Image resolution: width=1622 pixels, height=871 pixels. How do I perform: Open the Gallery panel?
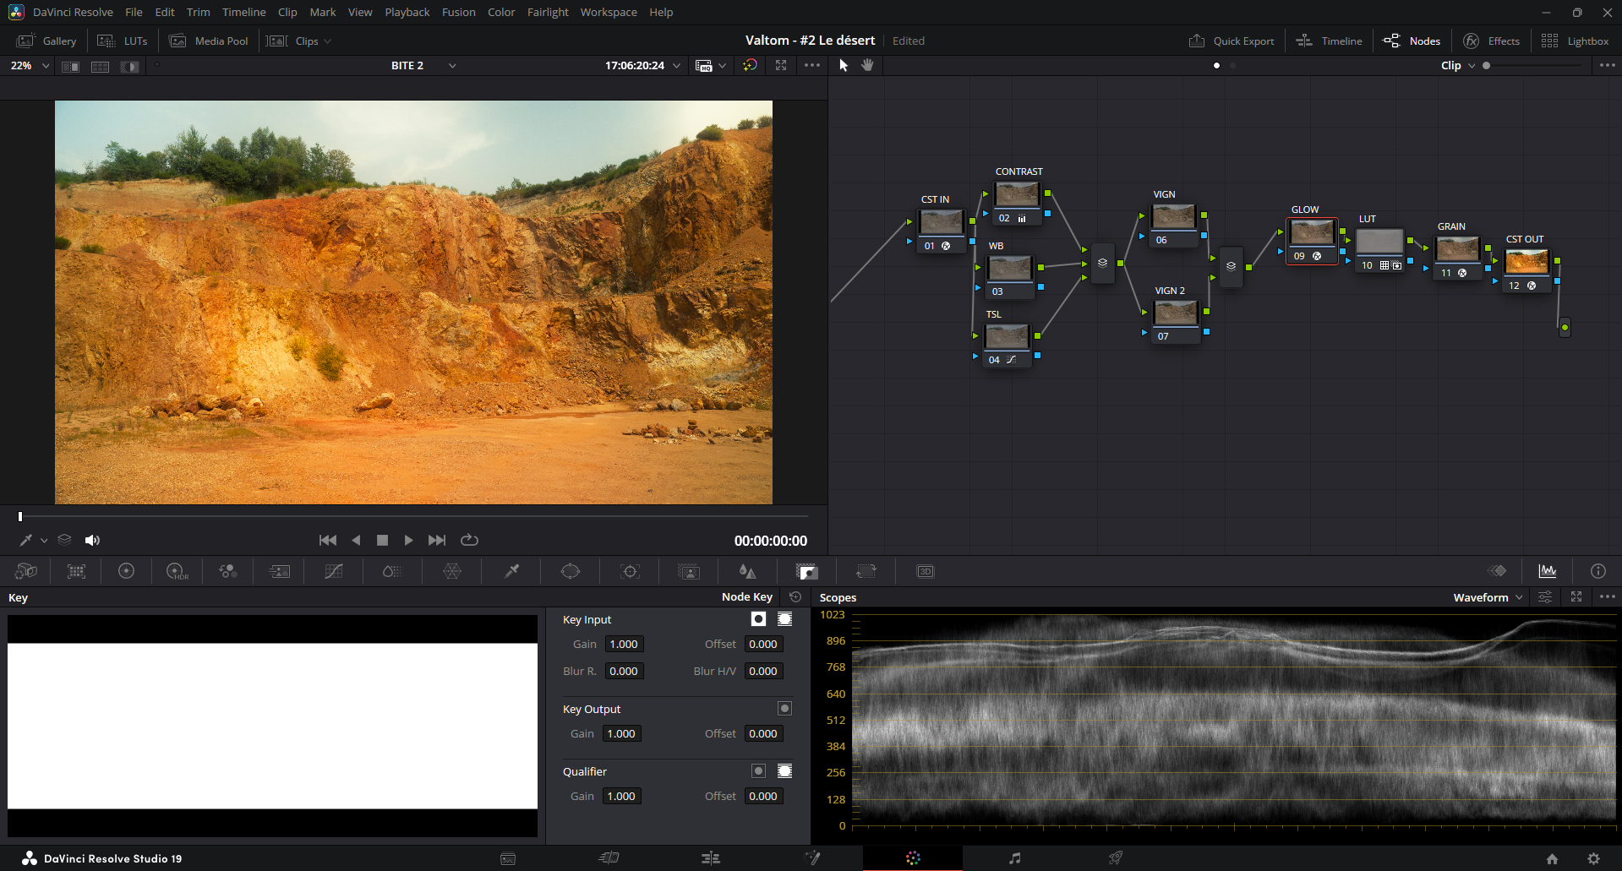[47, 41]
